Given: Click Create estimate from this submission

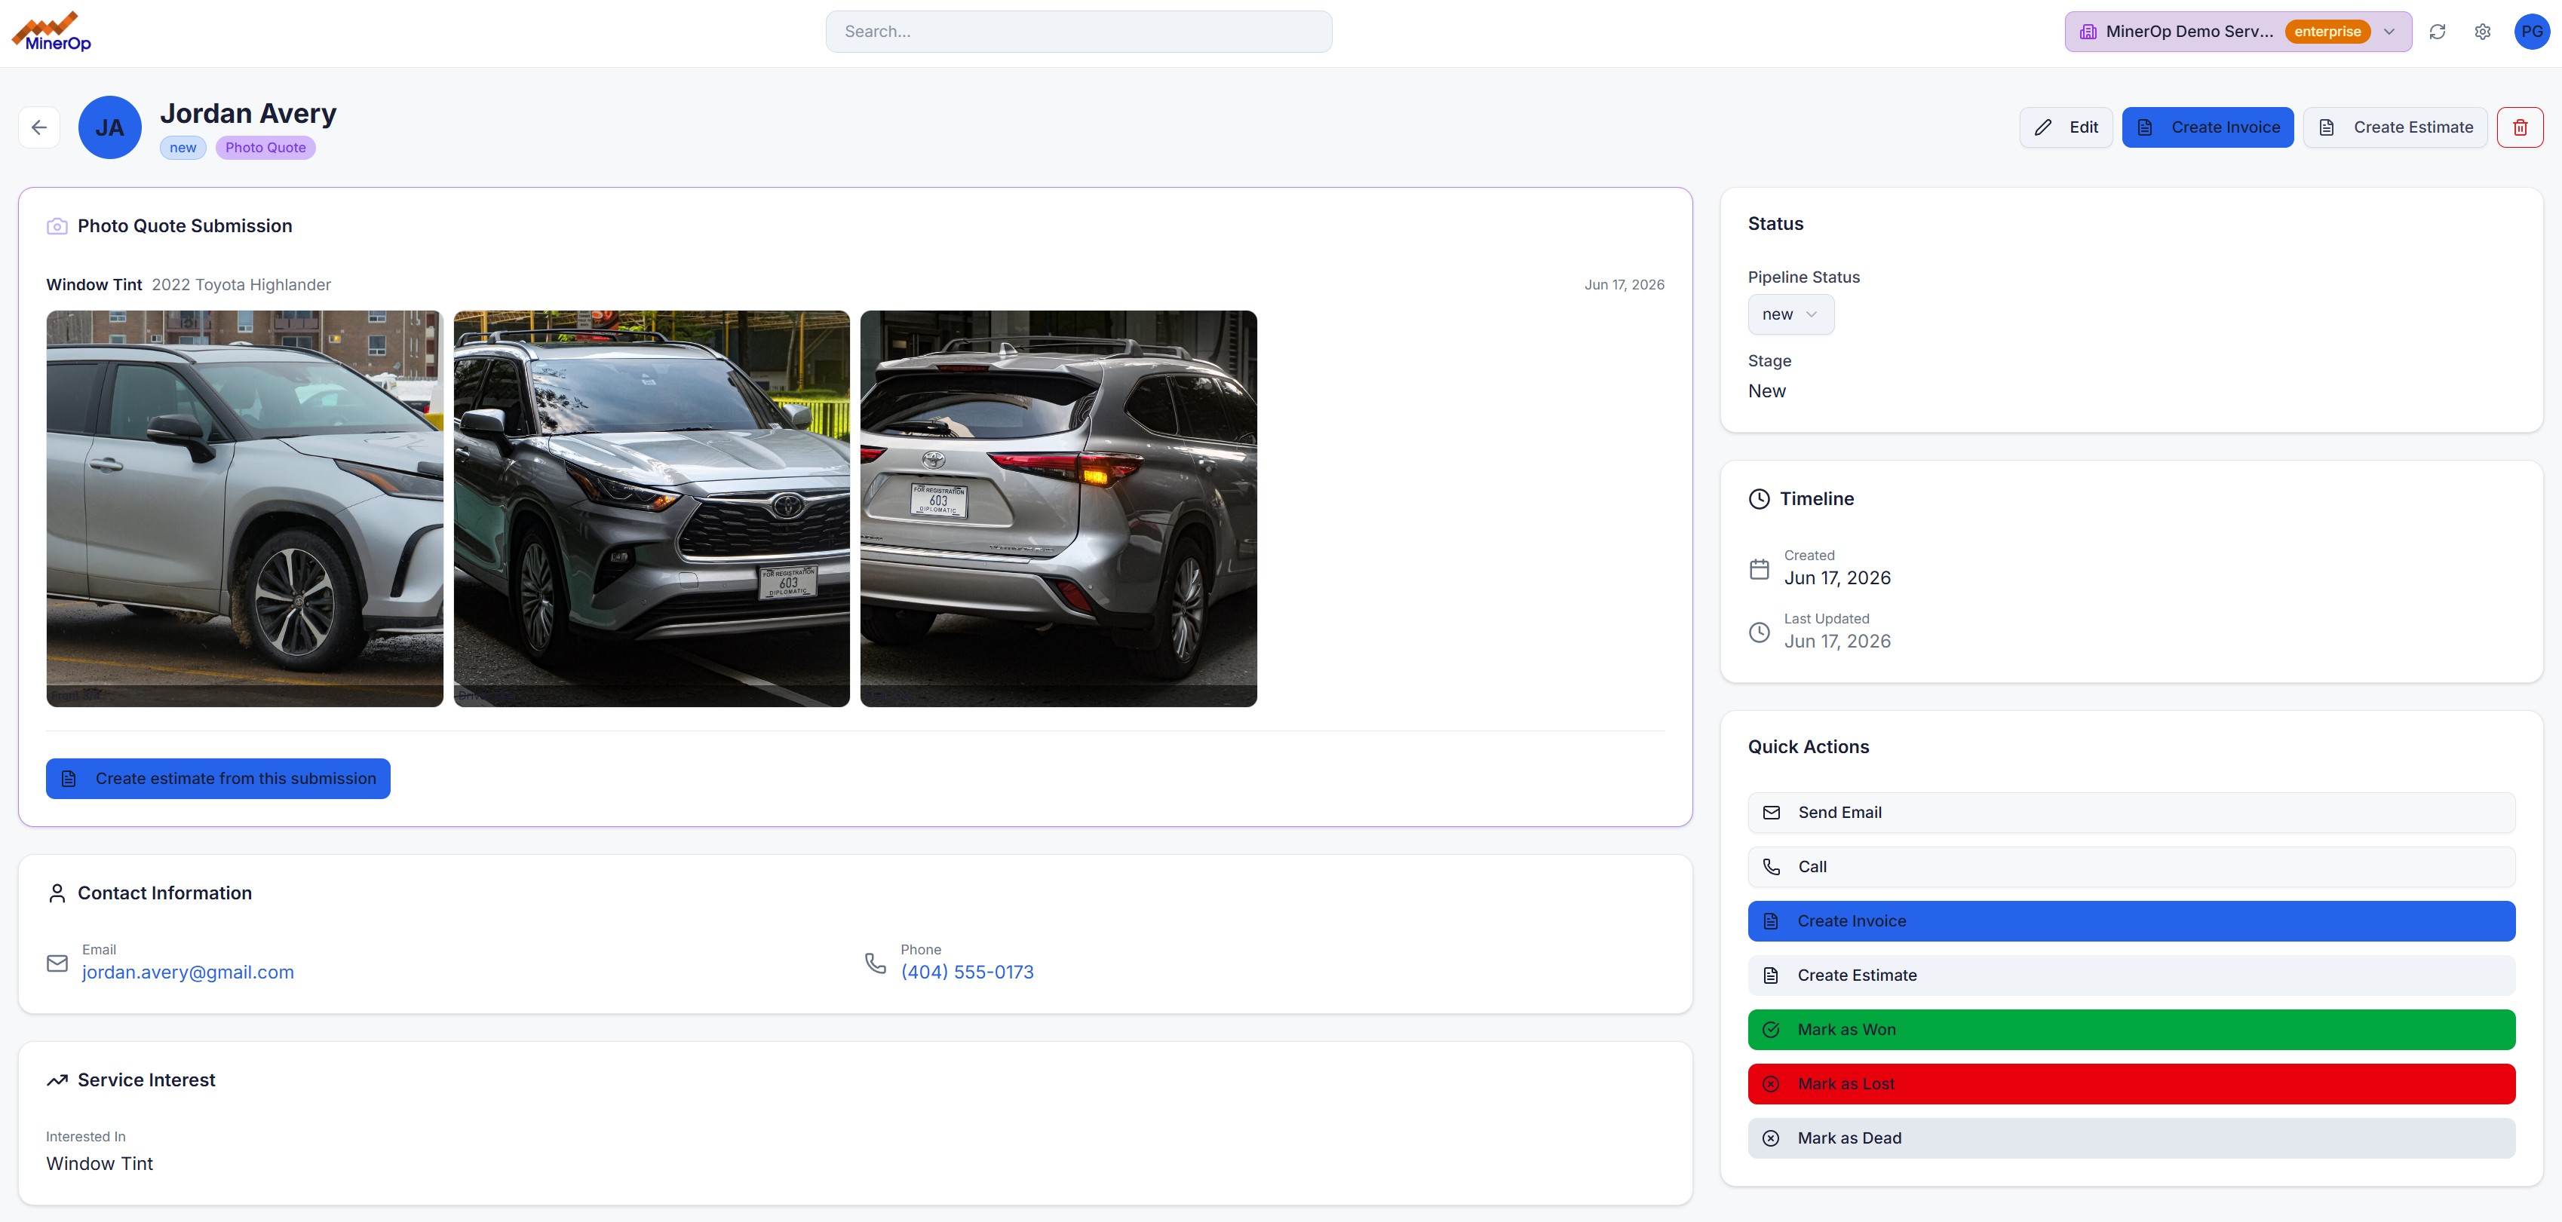Looking at the screenshot, I should click(218, 779).
